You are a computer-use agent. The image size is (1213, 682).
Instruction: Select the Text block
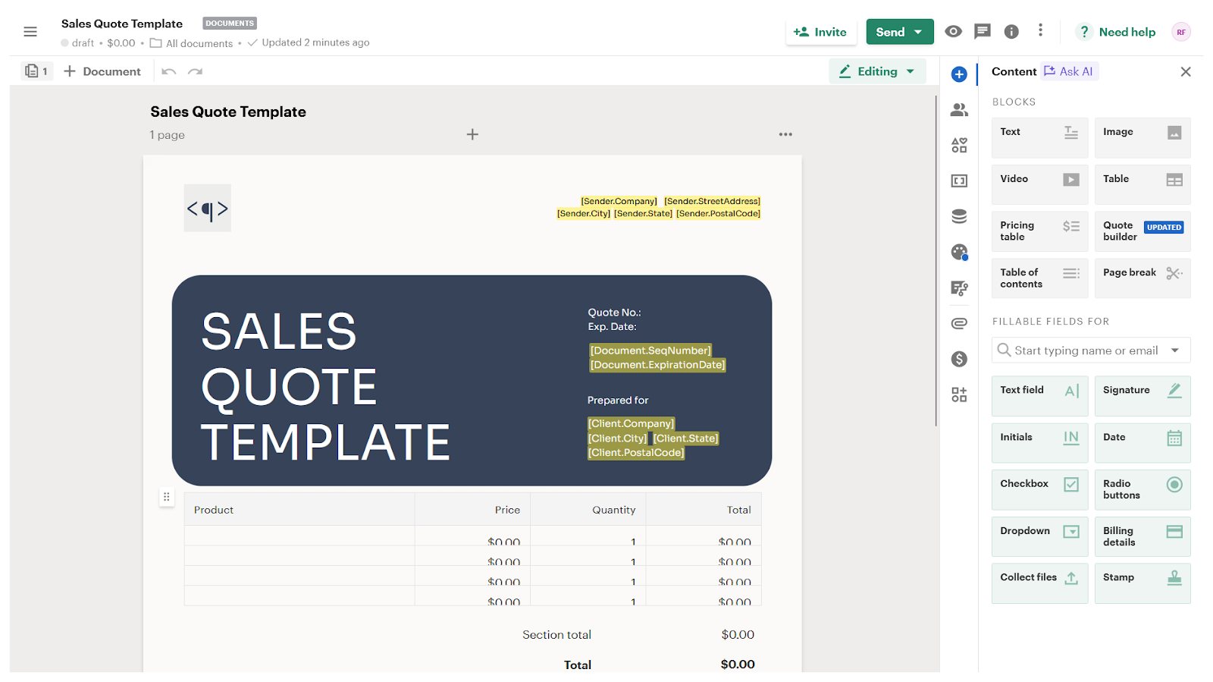[x=1039, y=137]
